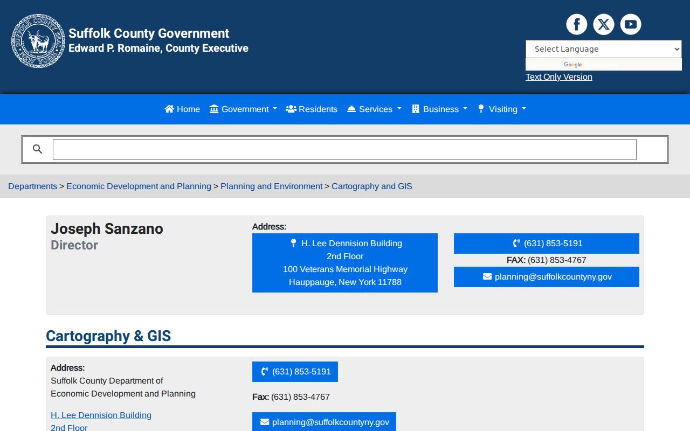
Task: Open the Facebook social icon
Action: tap(576, 24)
